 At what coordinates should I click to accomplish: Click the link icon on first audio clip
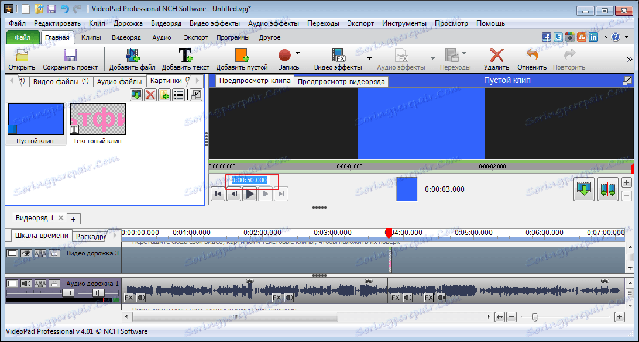point(250,281)
